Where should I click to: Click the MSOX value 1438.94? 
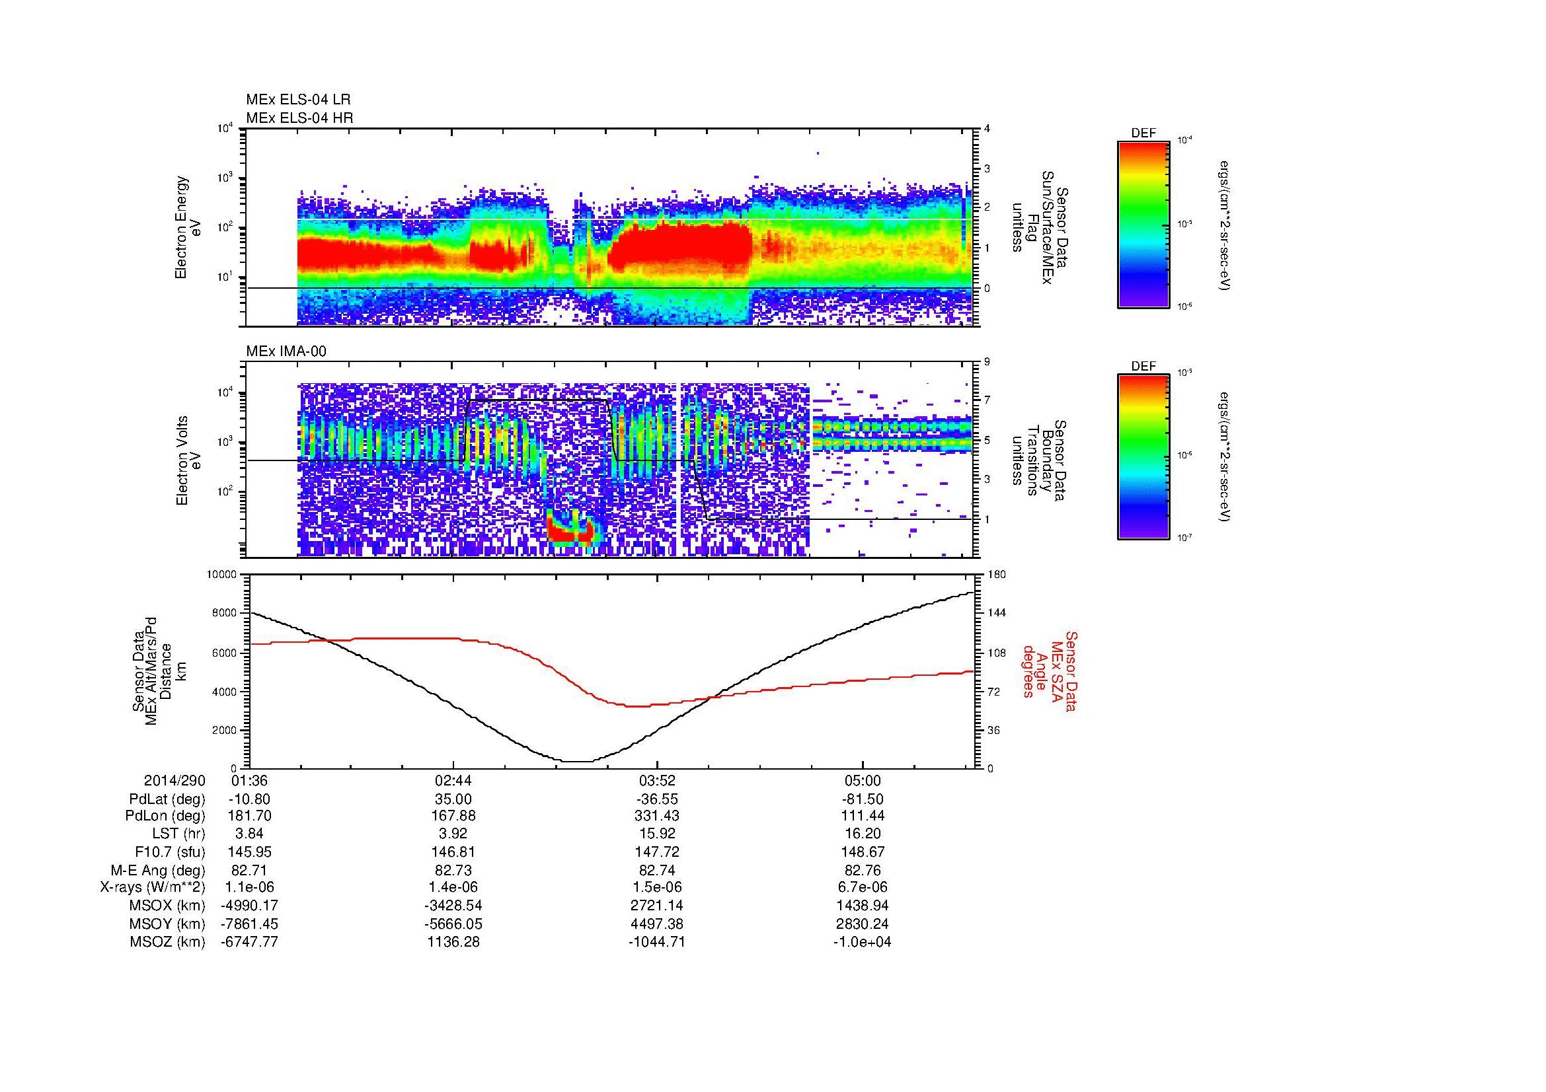tap(863, 906)
